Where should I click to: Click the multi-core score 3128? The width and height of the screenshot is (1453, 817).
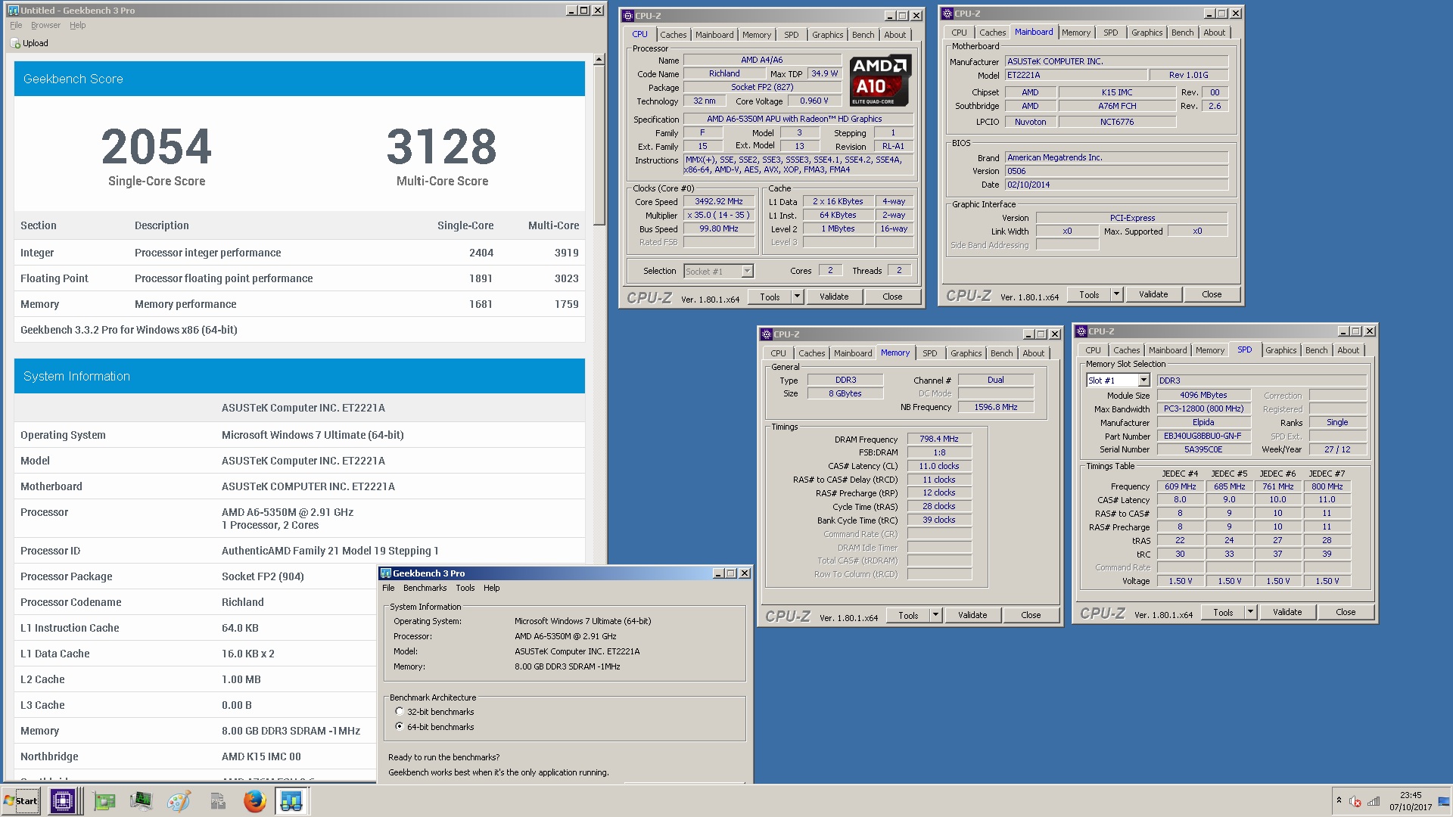pos(442,146)
